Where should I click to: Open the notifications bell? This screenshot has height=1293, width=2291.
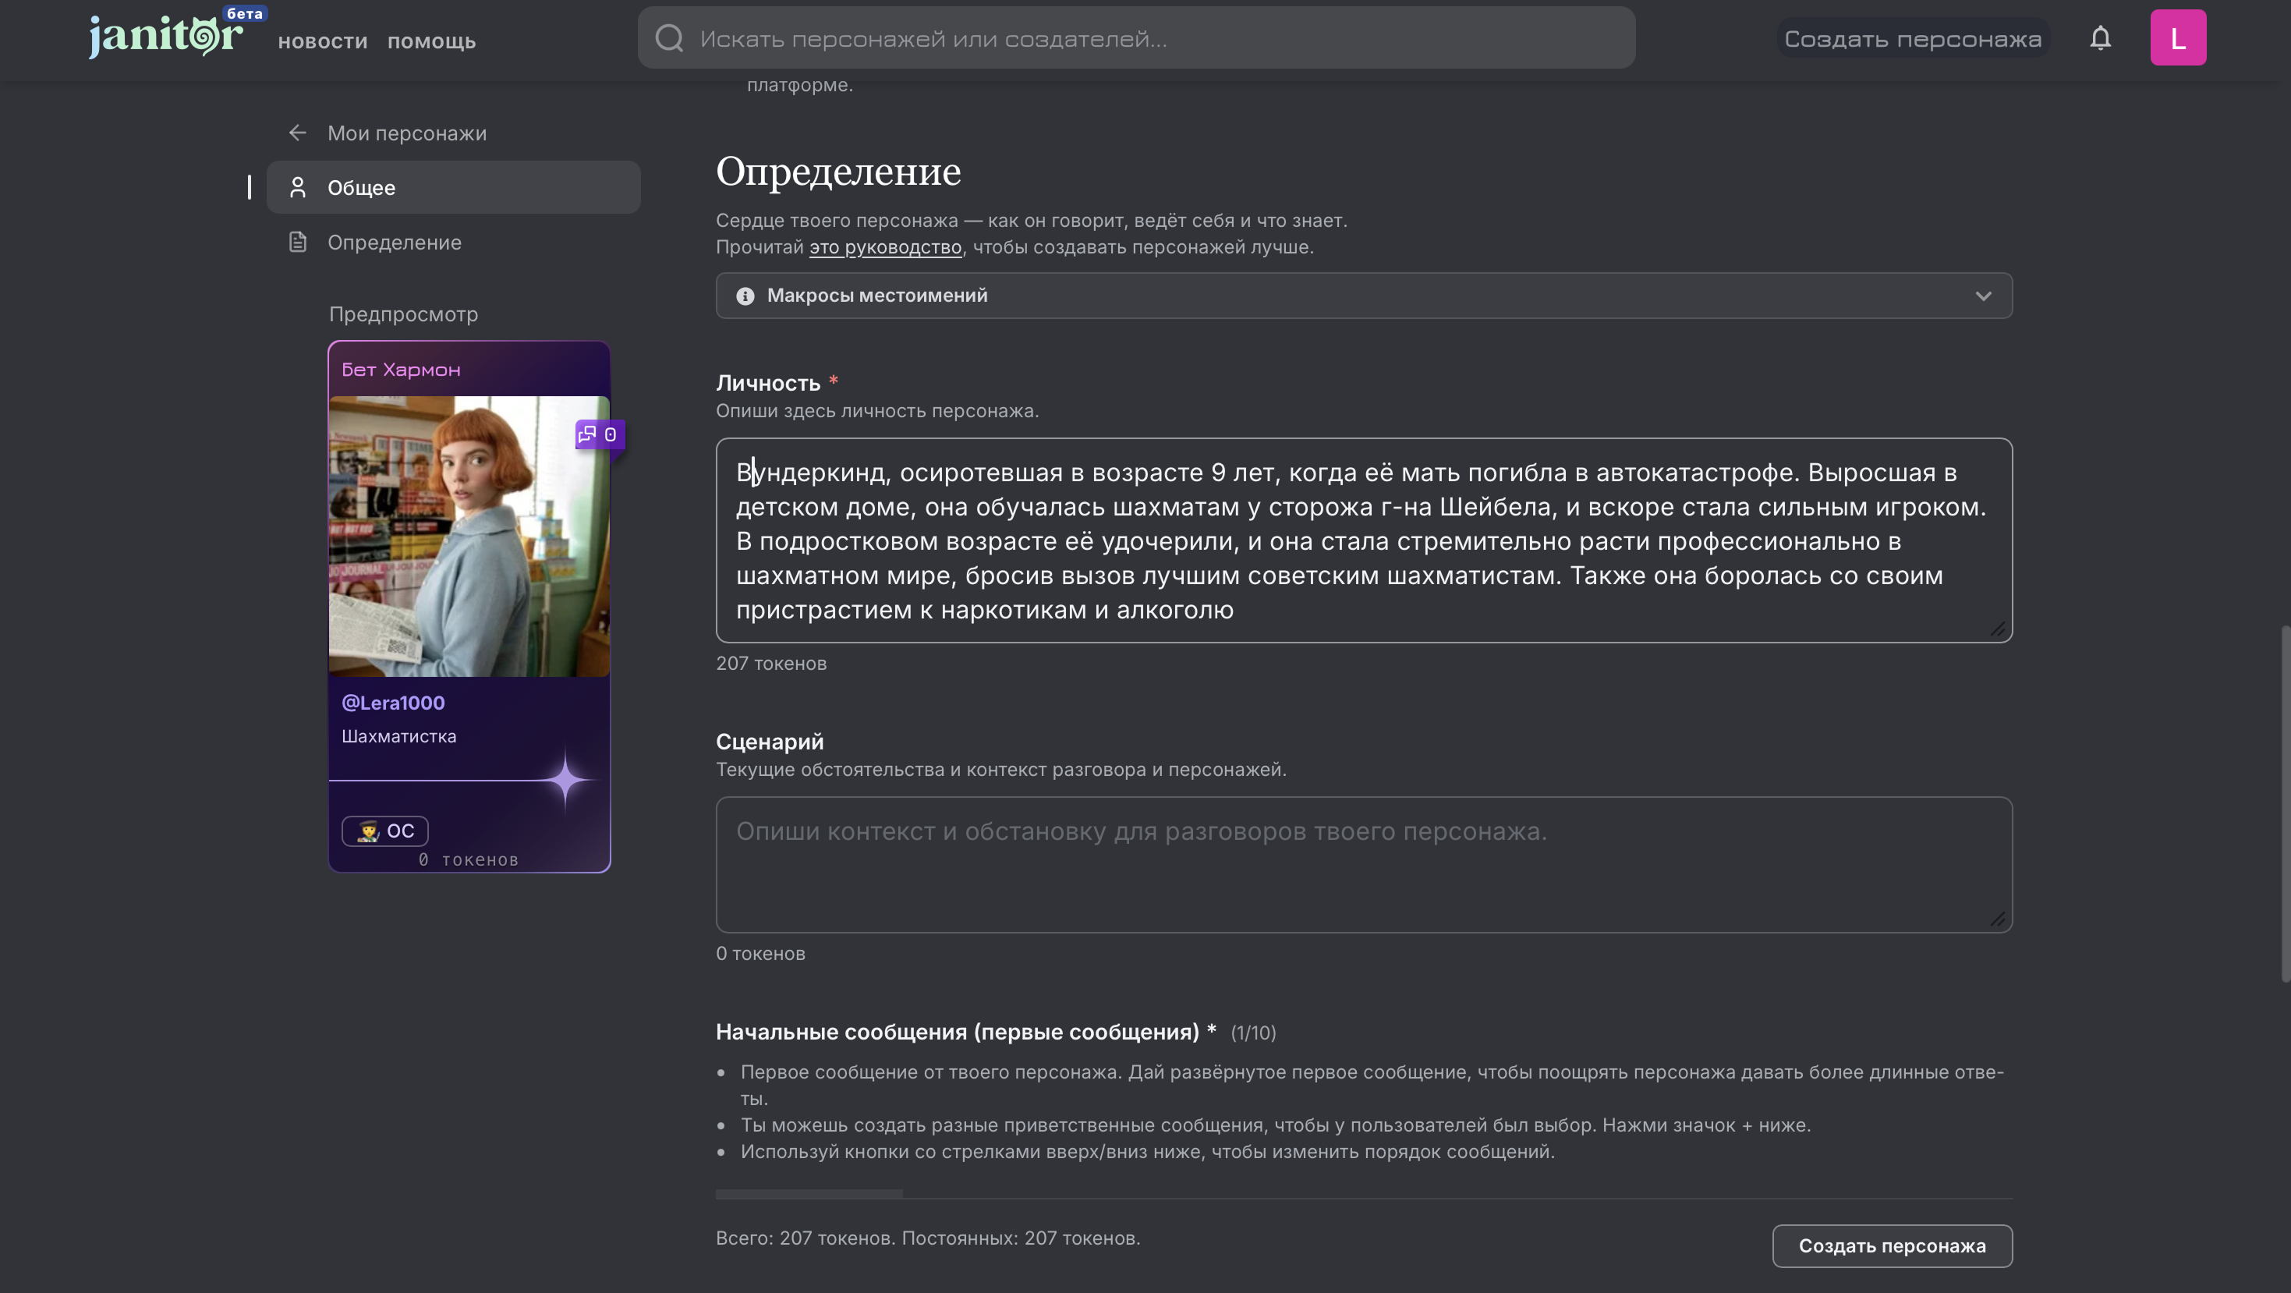[2101, 38]
